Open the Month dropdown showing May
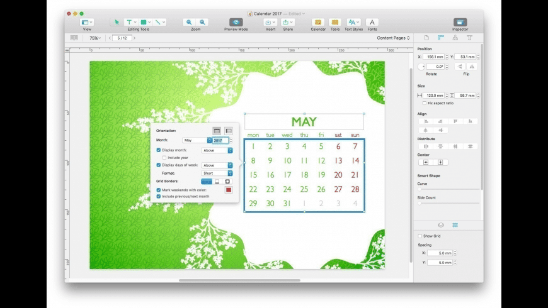The image size is (548, 308). click(197, 140)
